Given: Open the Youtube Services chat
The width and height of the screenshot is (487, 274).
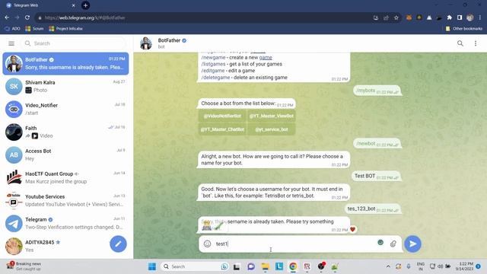Looking at the screenshot, I should point(65,200).
